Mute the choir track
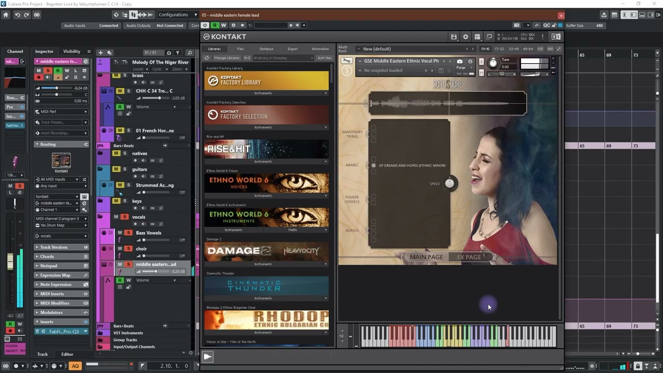663x373 pixels. point(120,249)
